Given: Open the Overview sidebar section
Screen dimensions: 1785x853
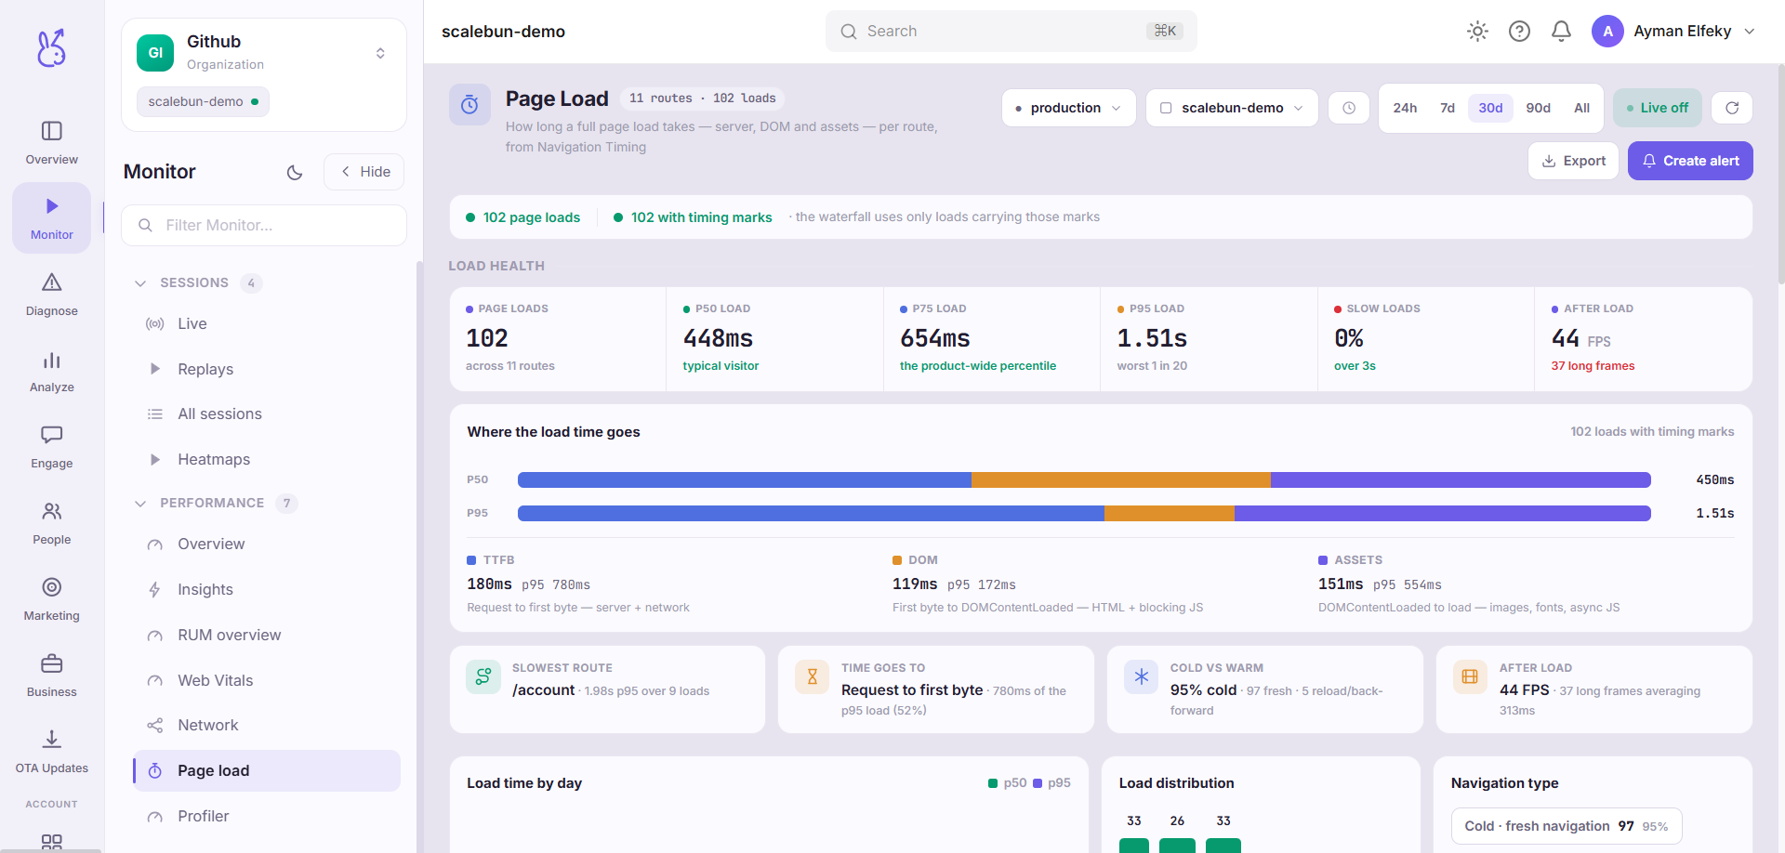Looking at the screenshot, I should [x=52, y=142].
